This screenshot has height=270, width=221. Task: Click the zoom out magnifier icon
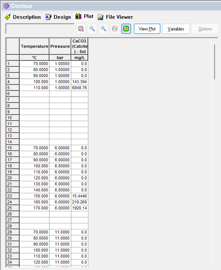pyautogui.click(x=92, y=29)
